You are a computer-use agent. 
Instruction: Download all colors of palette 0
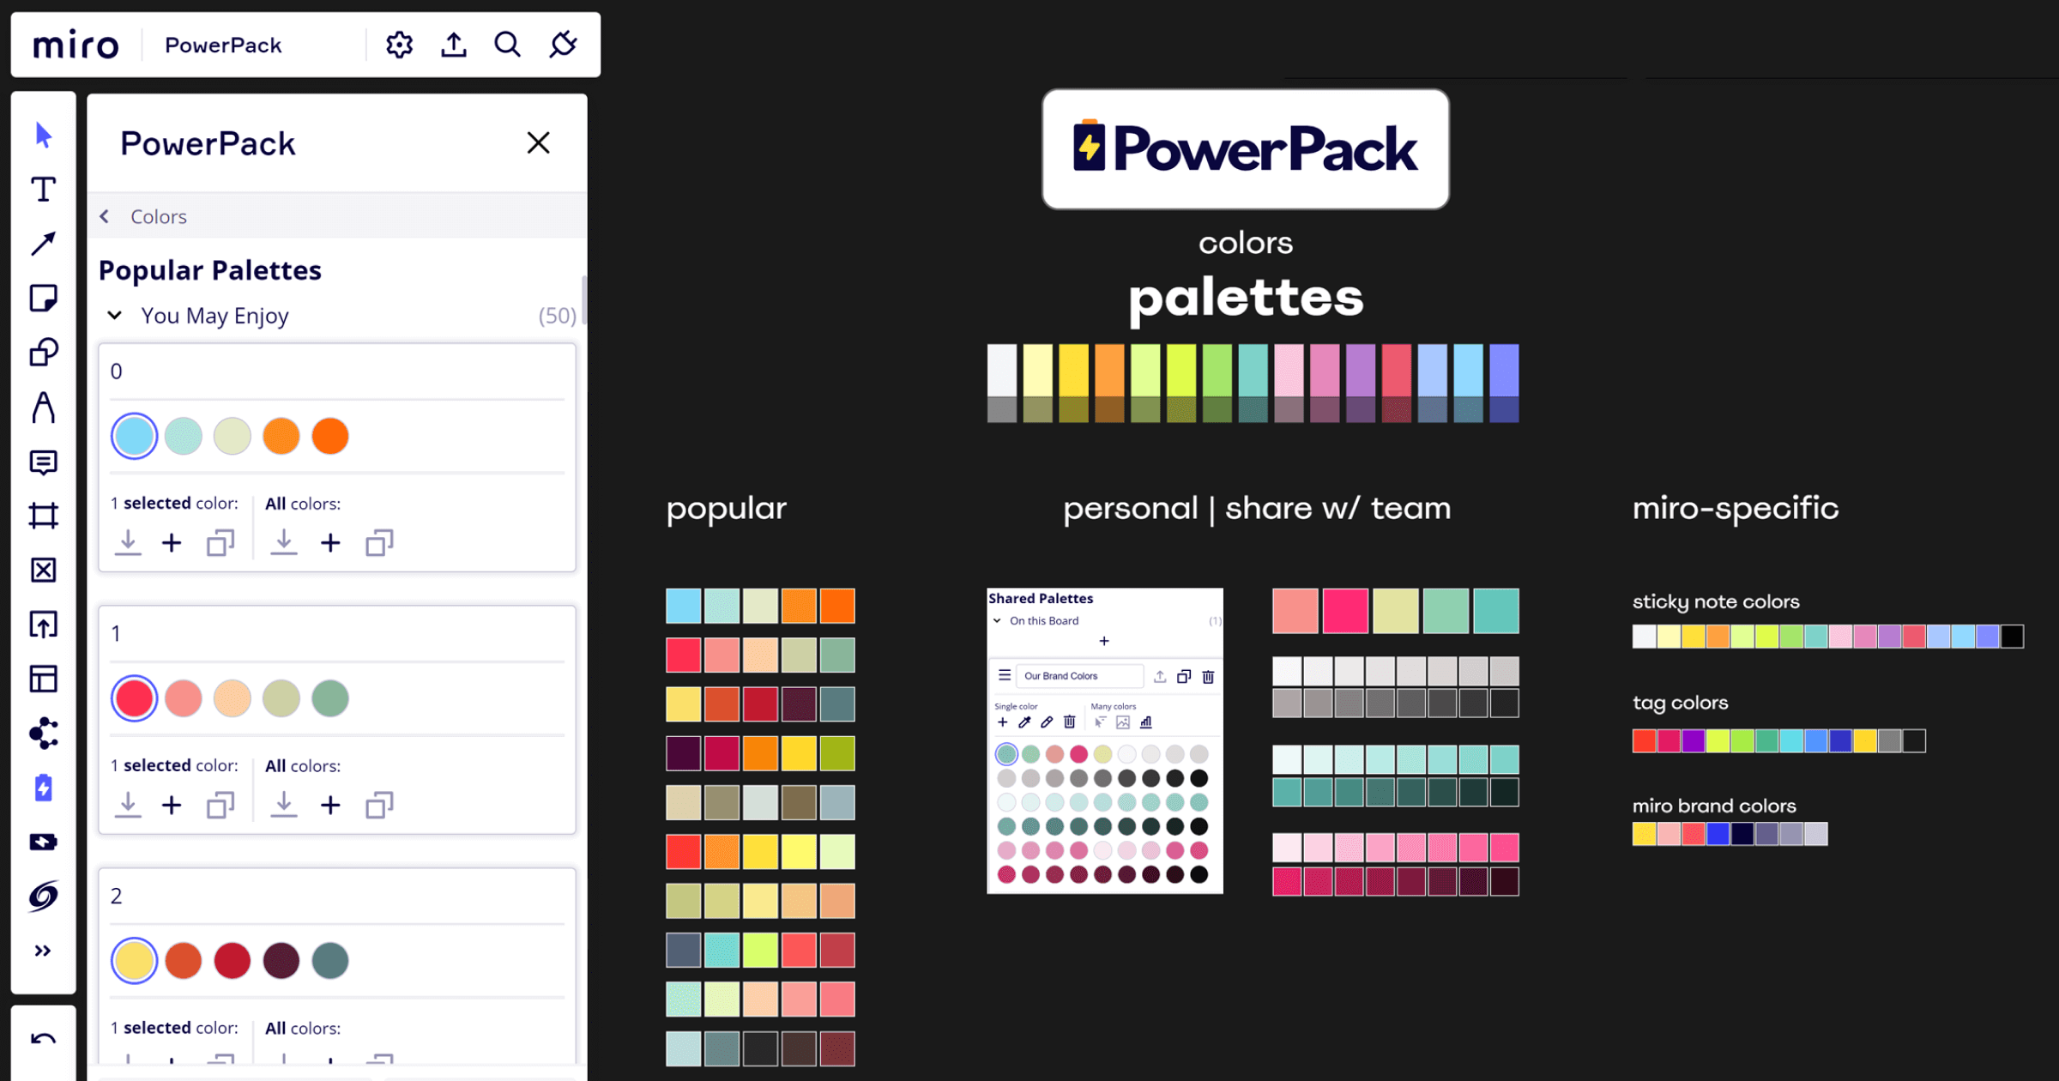[283, 542]
